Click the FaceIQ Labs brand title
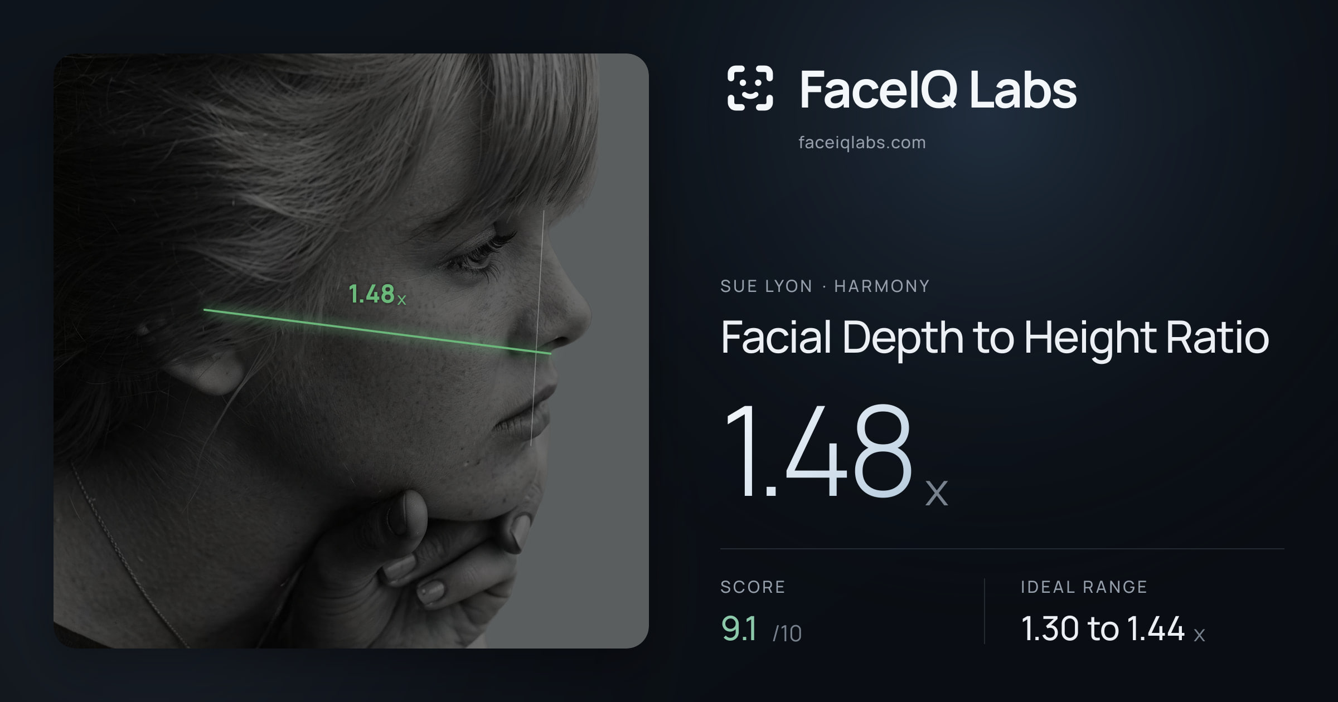Screen dimensions: 1338x702 (x=938, y=89)
